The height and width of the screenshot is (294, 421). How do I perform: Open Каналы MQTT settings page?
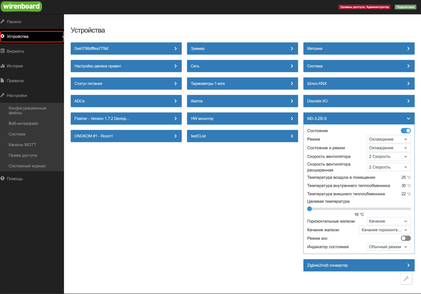22,145
